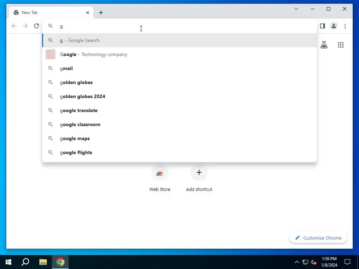
Task: Select the gmail suggestion
Action: click(179, 68)
